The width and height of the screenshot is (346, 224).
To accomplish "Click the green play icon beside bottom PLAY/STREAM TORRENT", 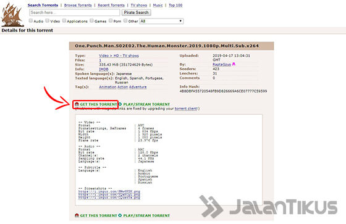I will tap(120, 215).
